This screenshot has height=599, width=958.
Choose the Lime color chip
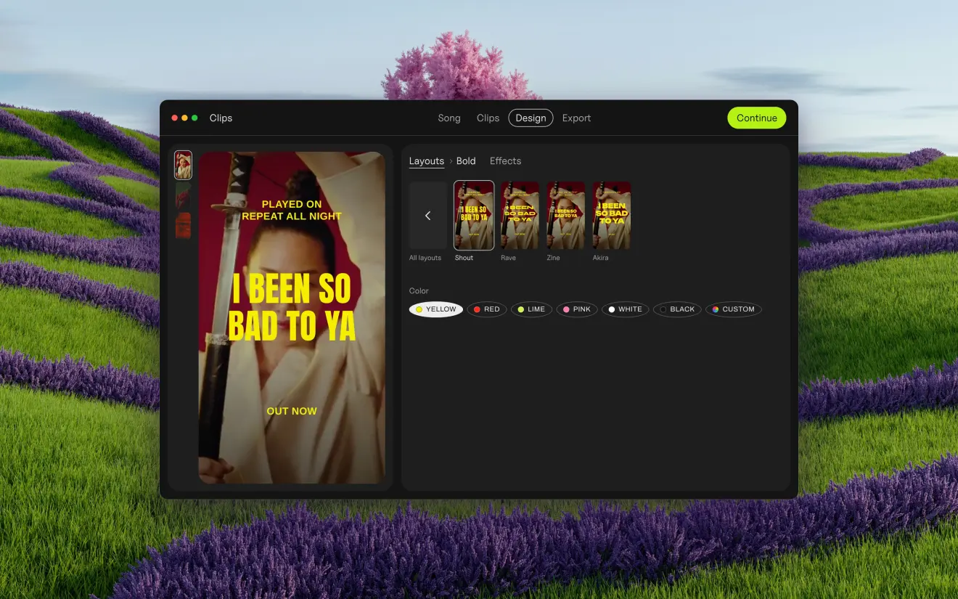click(x=531, y=309)
